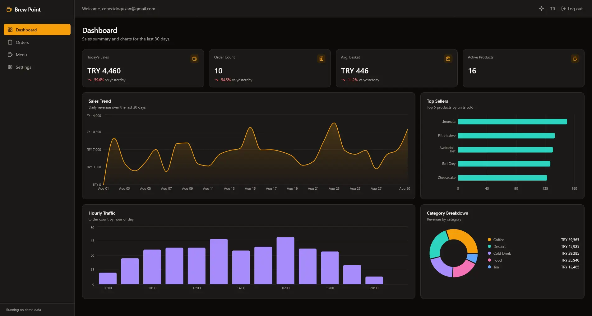Click the downward trend icon under Order Count
Viewport: 592px width, 316px height.
(x=216, y=80)
